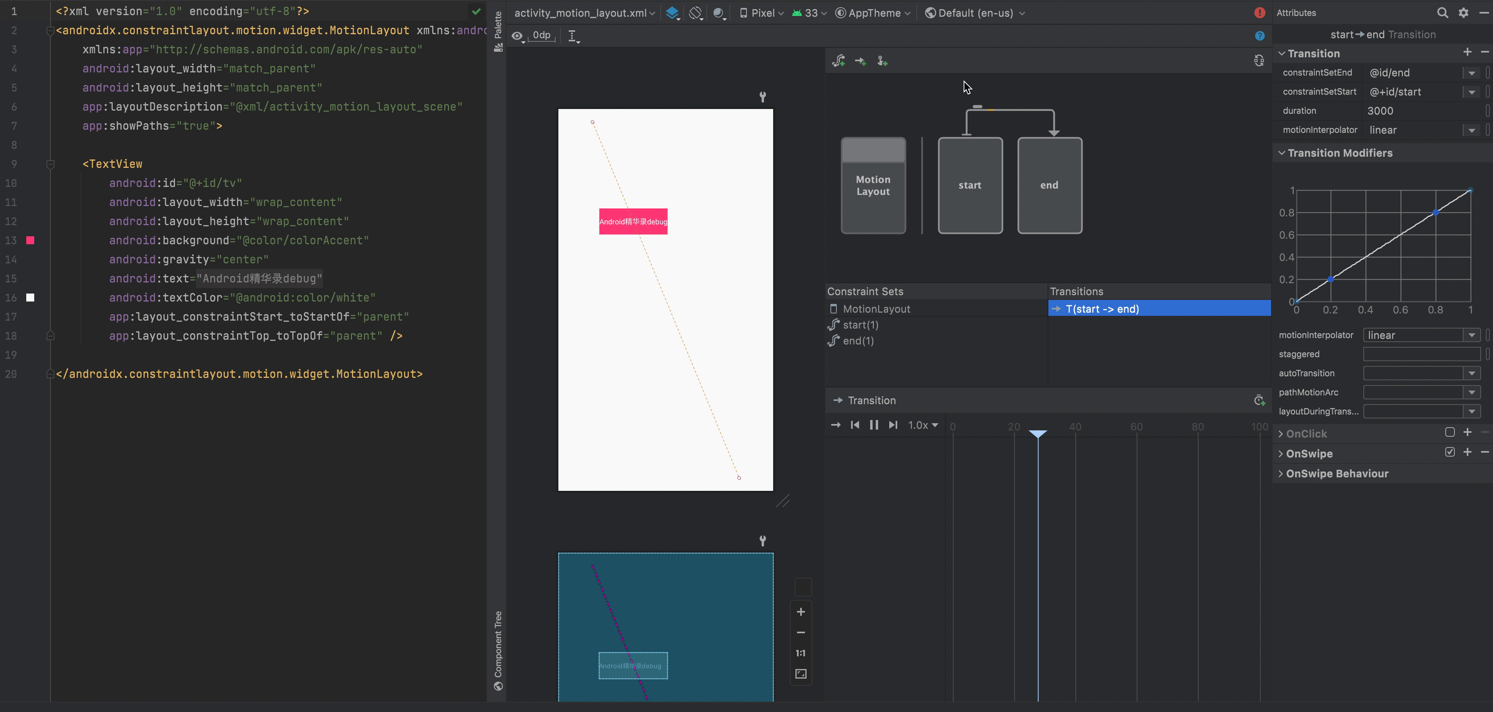Enable the OnClick checkbox

(1450, 432)
